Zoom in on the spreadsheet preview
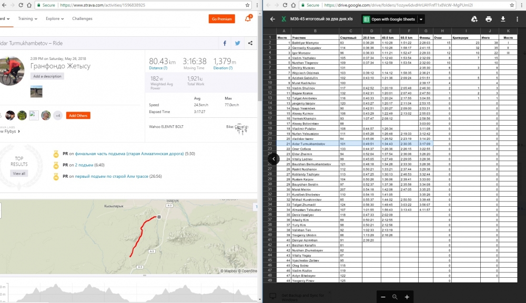This screenshot has height=303, width=526. pyautogui.click(x=407, y=297)
